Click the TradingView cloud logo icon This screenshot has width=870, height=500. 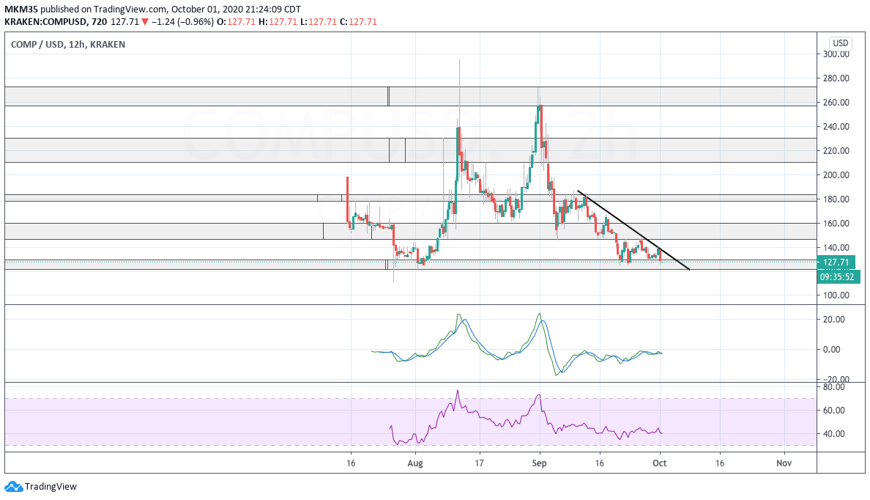click(x=14, y=487)
